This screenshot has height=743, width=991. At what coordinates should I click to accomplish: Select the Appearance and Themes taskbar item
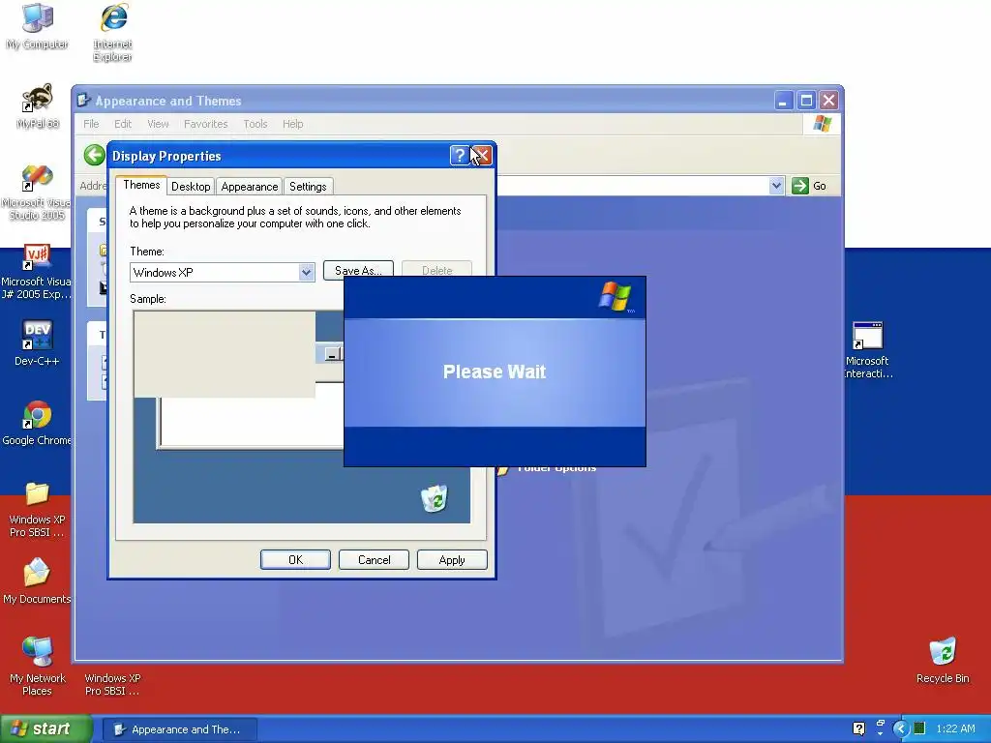[179, 729]
